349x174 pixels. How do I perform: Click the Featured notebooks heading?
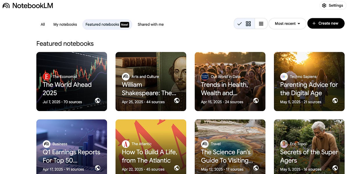pos(65,43)
